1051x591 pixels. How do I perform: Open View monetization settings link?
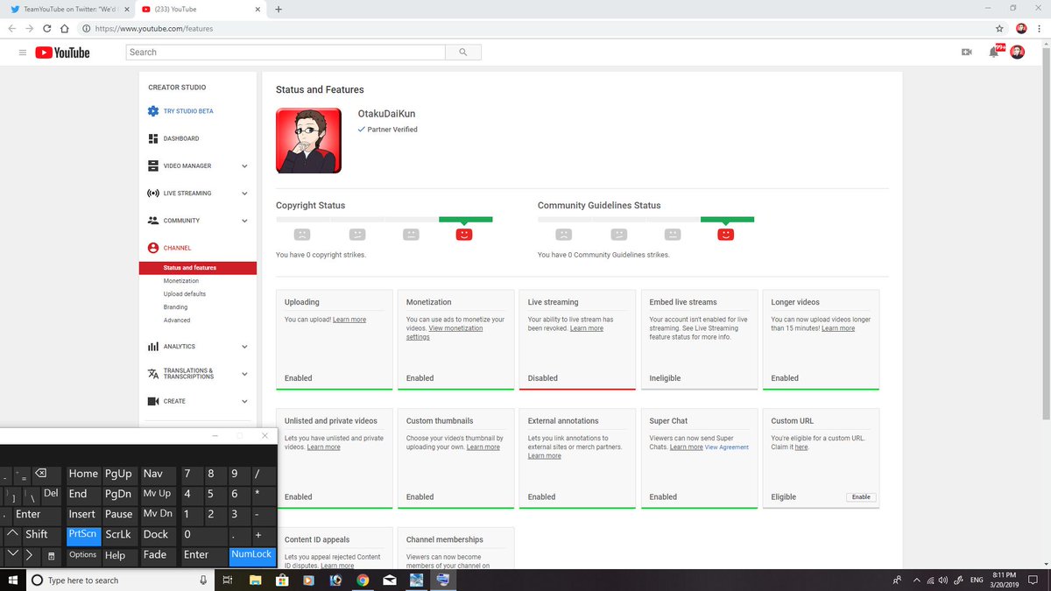(x=444, y=333)
